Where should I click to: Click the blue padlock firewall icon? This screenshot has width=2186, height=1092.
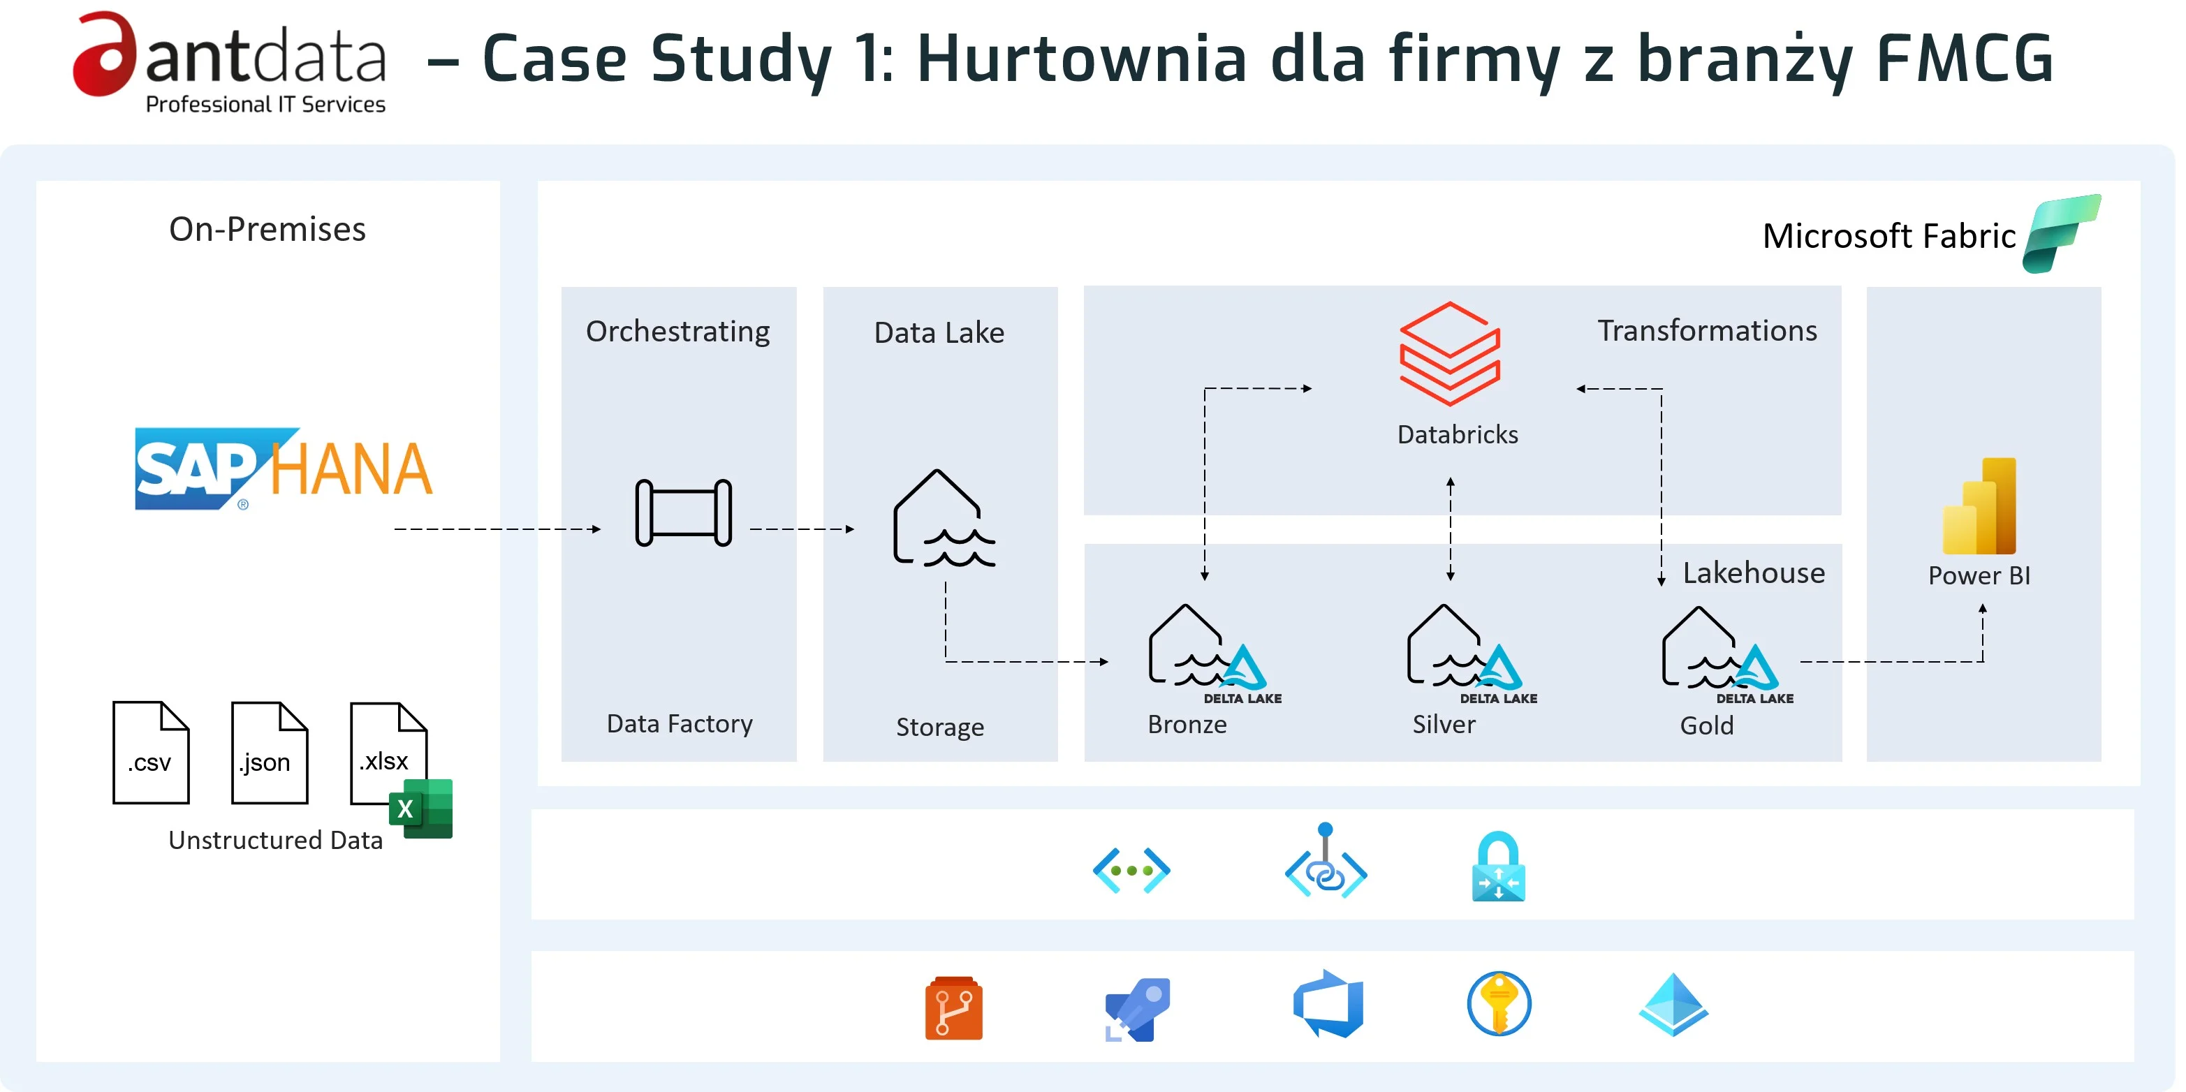pyautogui.click(x=1498, y=866)
